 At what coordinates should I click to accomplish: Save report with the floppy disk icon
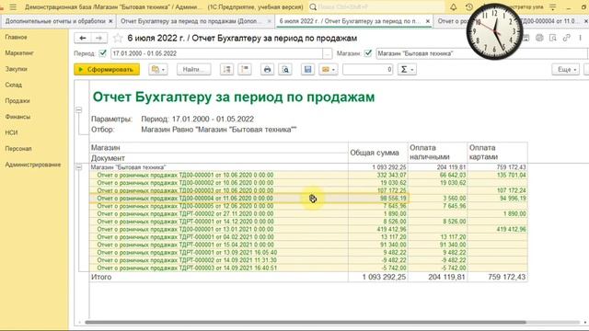coord(307,70)
